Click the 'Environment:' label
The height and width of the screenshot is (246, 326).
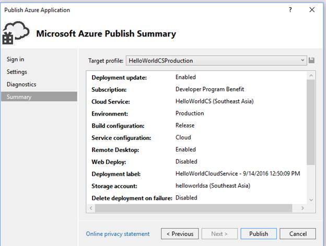pyautogui.click(x=110, y=114)
